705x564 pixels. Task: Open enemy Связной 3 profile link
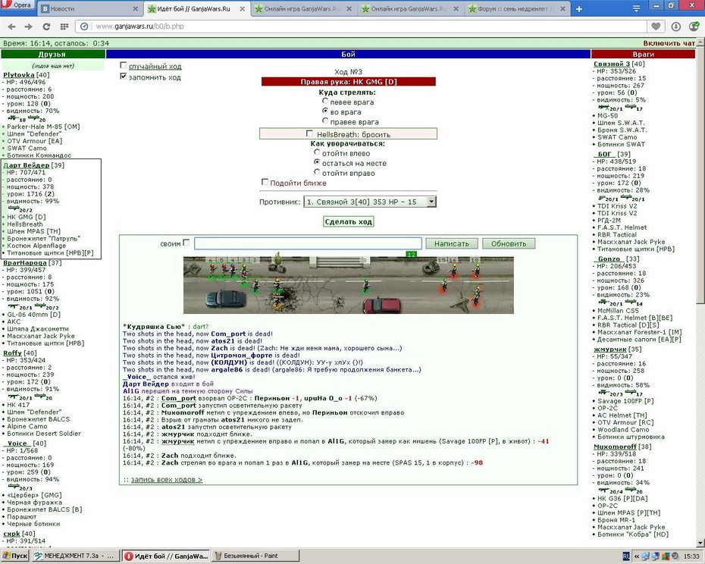[612, 64]
